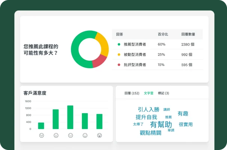
Task: Click the shortest bar above the angry face
Action: (41, 126)
